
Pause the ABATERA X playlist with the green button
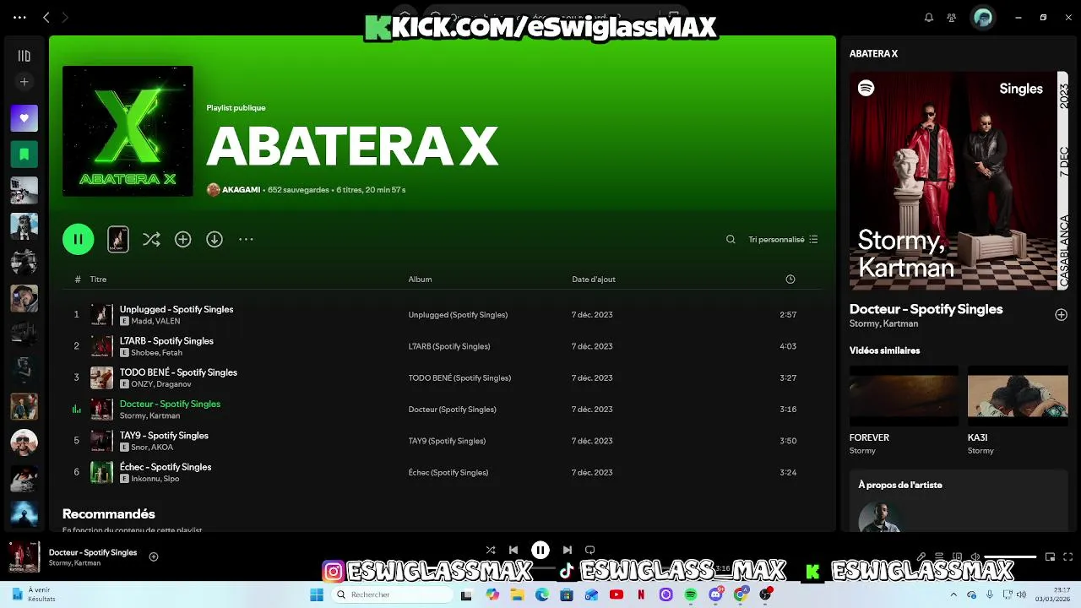click(x=78, y=239)
